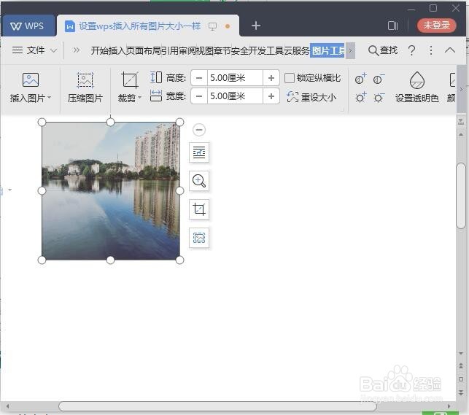Switch to the 安全 tab

point(240,50)
